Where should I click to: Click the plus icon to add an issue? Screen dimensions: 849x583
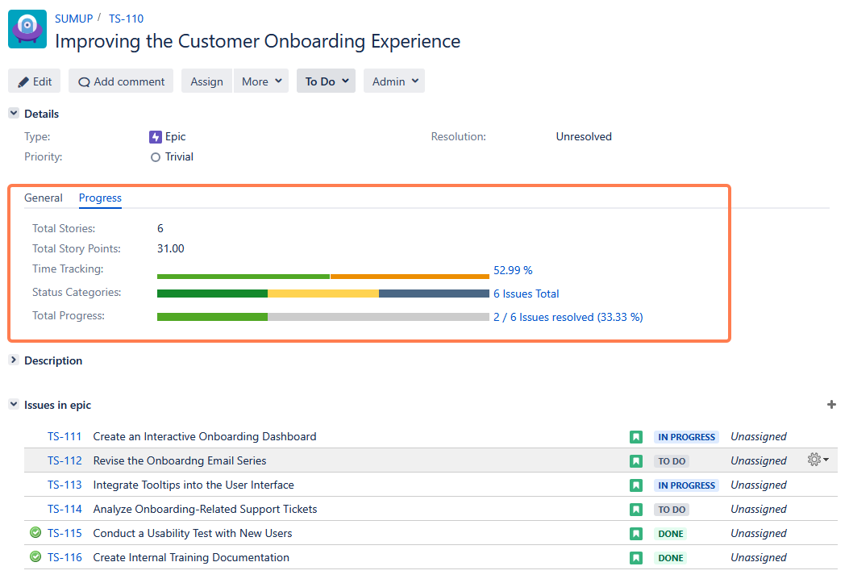point(831,404)
